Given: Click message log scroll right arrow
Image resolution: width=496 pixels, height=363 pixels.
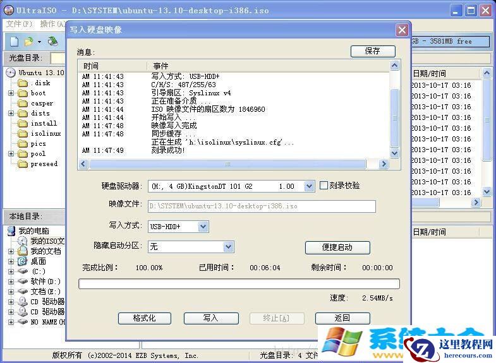Looking at the screenshot, I should pyautogui.click(x=384, y=164).
